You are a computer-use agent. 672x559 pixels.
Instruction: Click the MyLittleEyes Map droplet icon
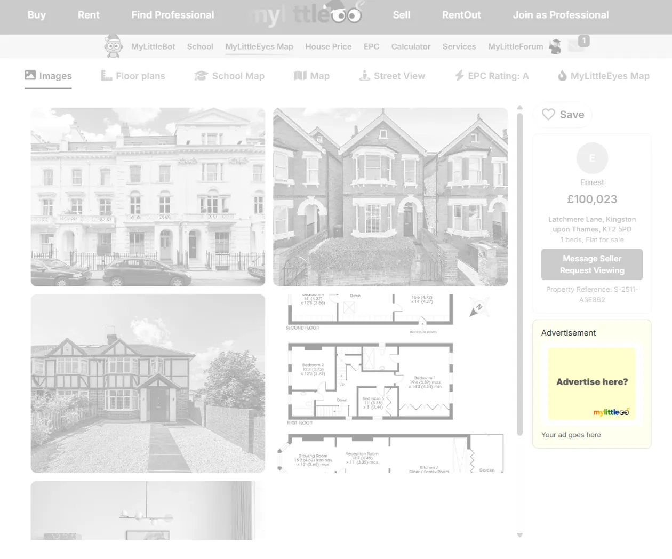point(563,75)
